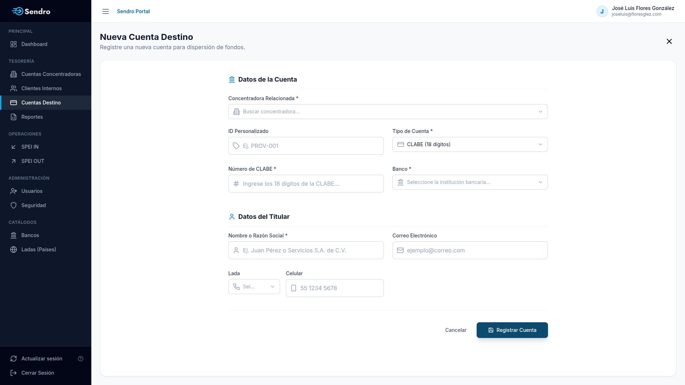
Task: Expand the Tipo de Cuenta selector
Action: 470,144
